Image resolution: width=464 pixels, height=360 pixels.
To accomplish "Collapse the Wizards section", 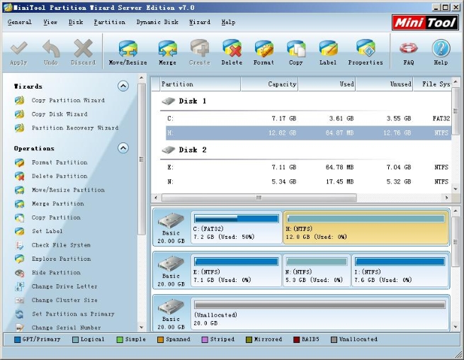I will pos(123,86).
